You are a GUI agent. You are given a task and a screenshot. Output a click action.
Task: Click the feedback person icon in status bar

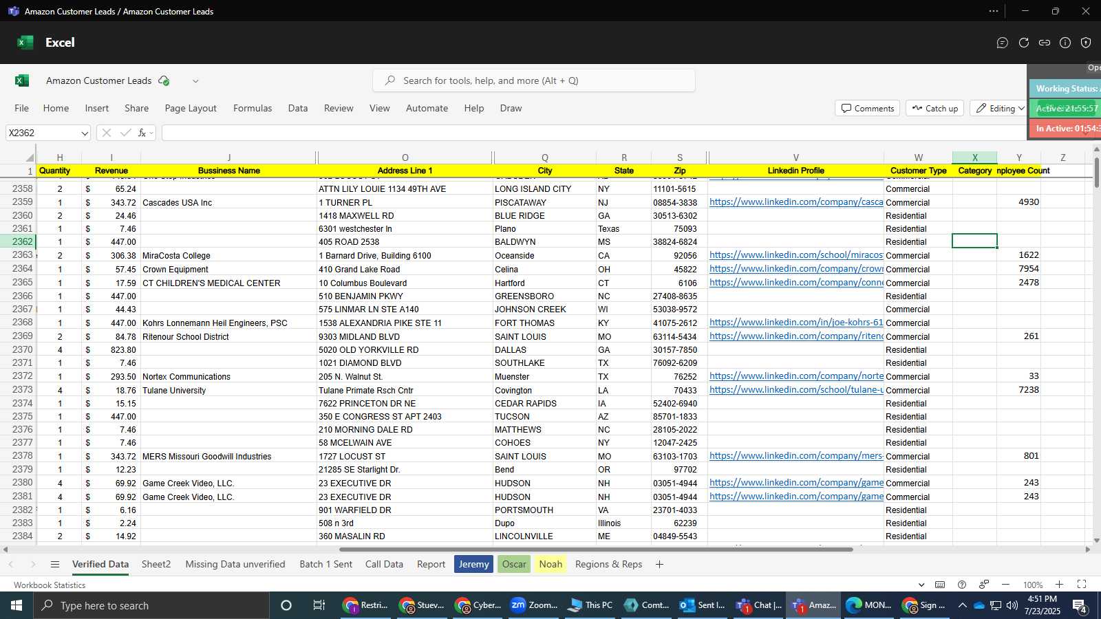(x=984, y=585)
